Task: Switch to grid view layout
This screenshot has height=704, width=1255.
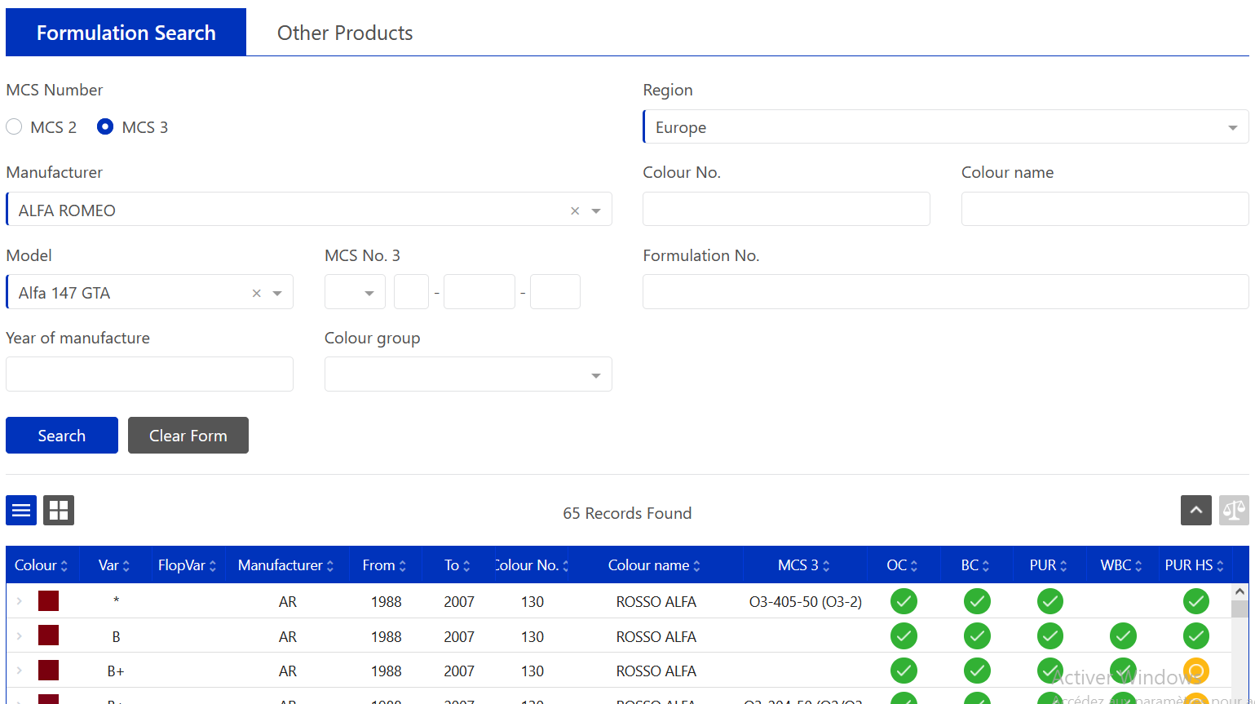Action: coord(59,511)
